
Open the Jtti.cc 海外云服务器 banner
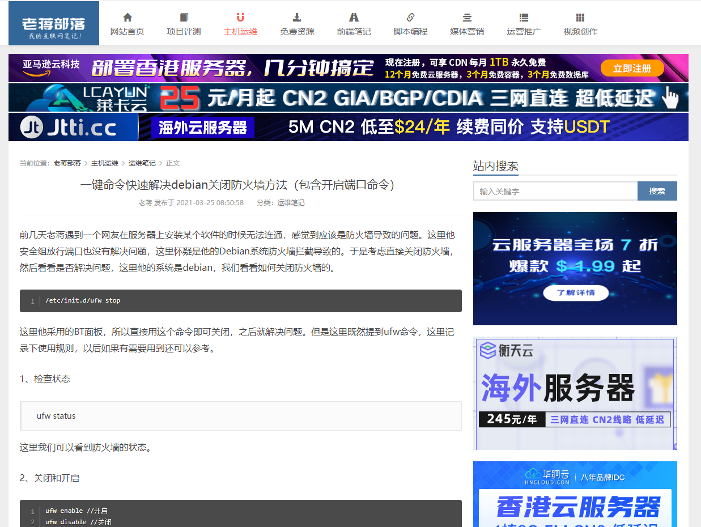(x=349, y=127)
